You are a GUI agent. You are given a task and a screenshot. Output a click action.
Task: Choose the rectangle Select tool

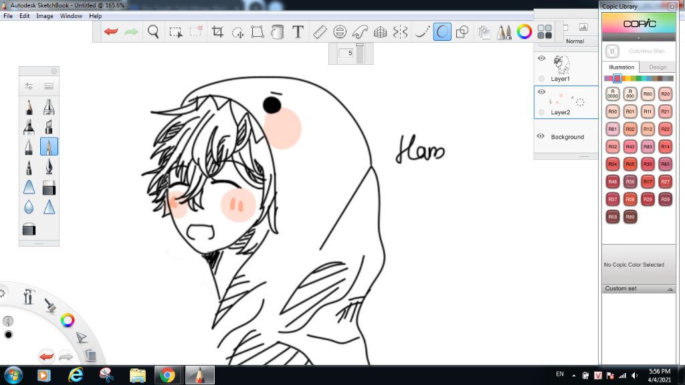[x=176, y=32]
